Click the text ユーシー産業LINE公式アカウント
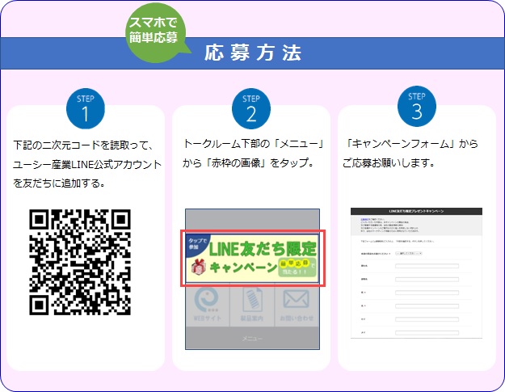This screenshot has width=505, height=392. tap(87, 164)
